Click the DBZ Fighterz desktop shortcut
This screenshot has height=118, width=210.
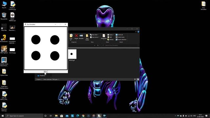point(4,49)
